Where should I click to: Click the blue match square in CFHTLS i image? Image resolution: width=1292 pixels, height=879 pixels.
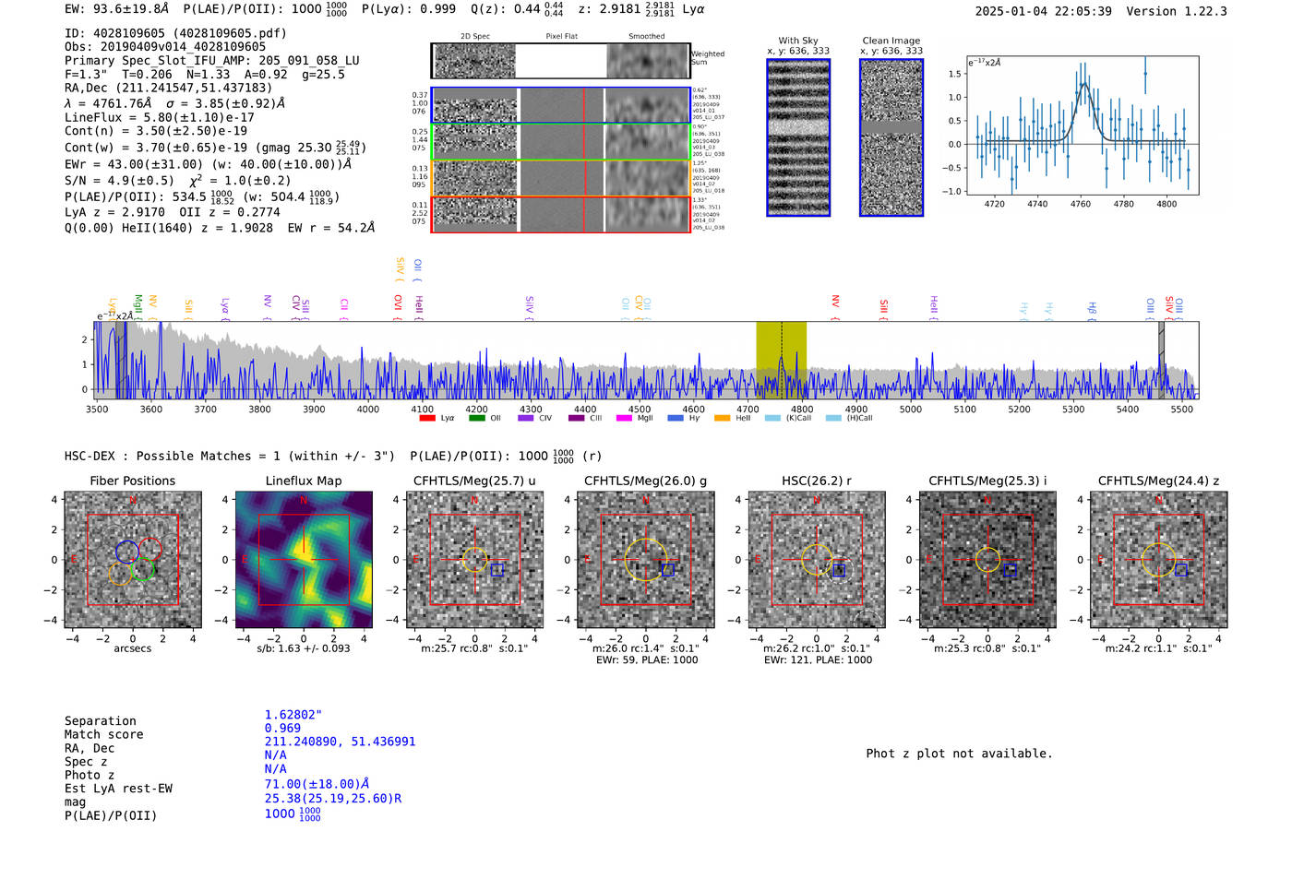tap(1010, 571)
